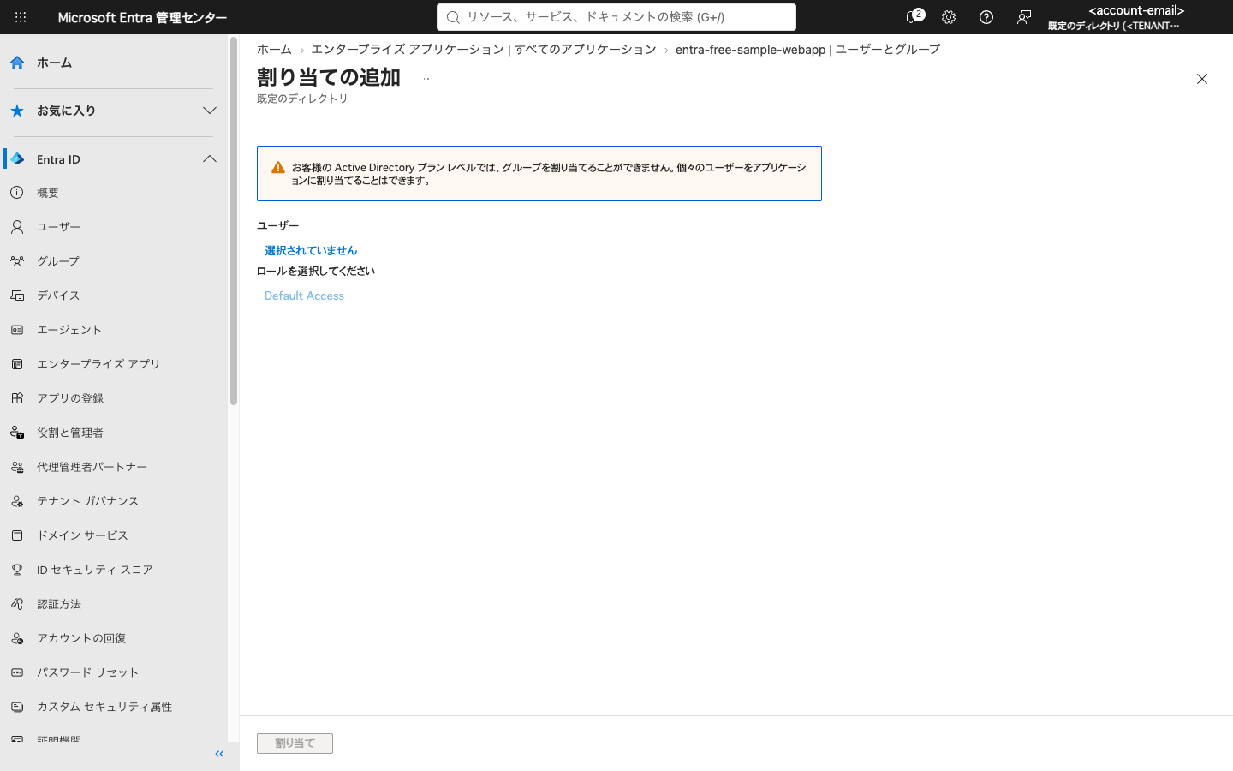The image size is (1233, 771).
Task: Open the app launcher waffle icon
Action: [21, 17]
